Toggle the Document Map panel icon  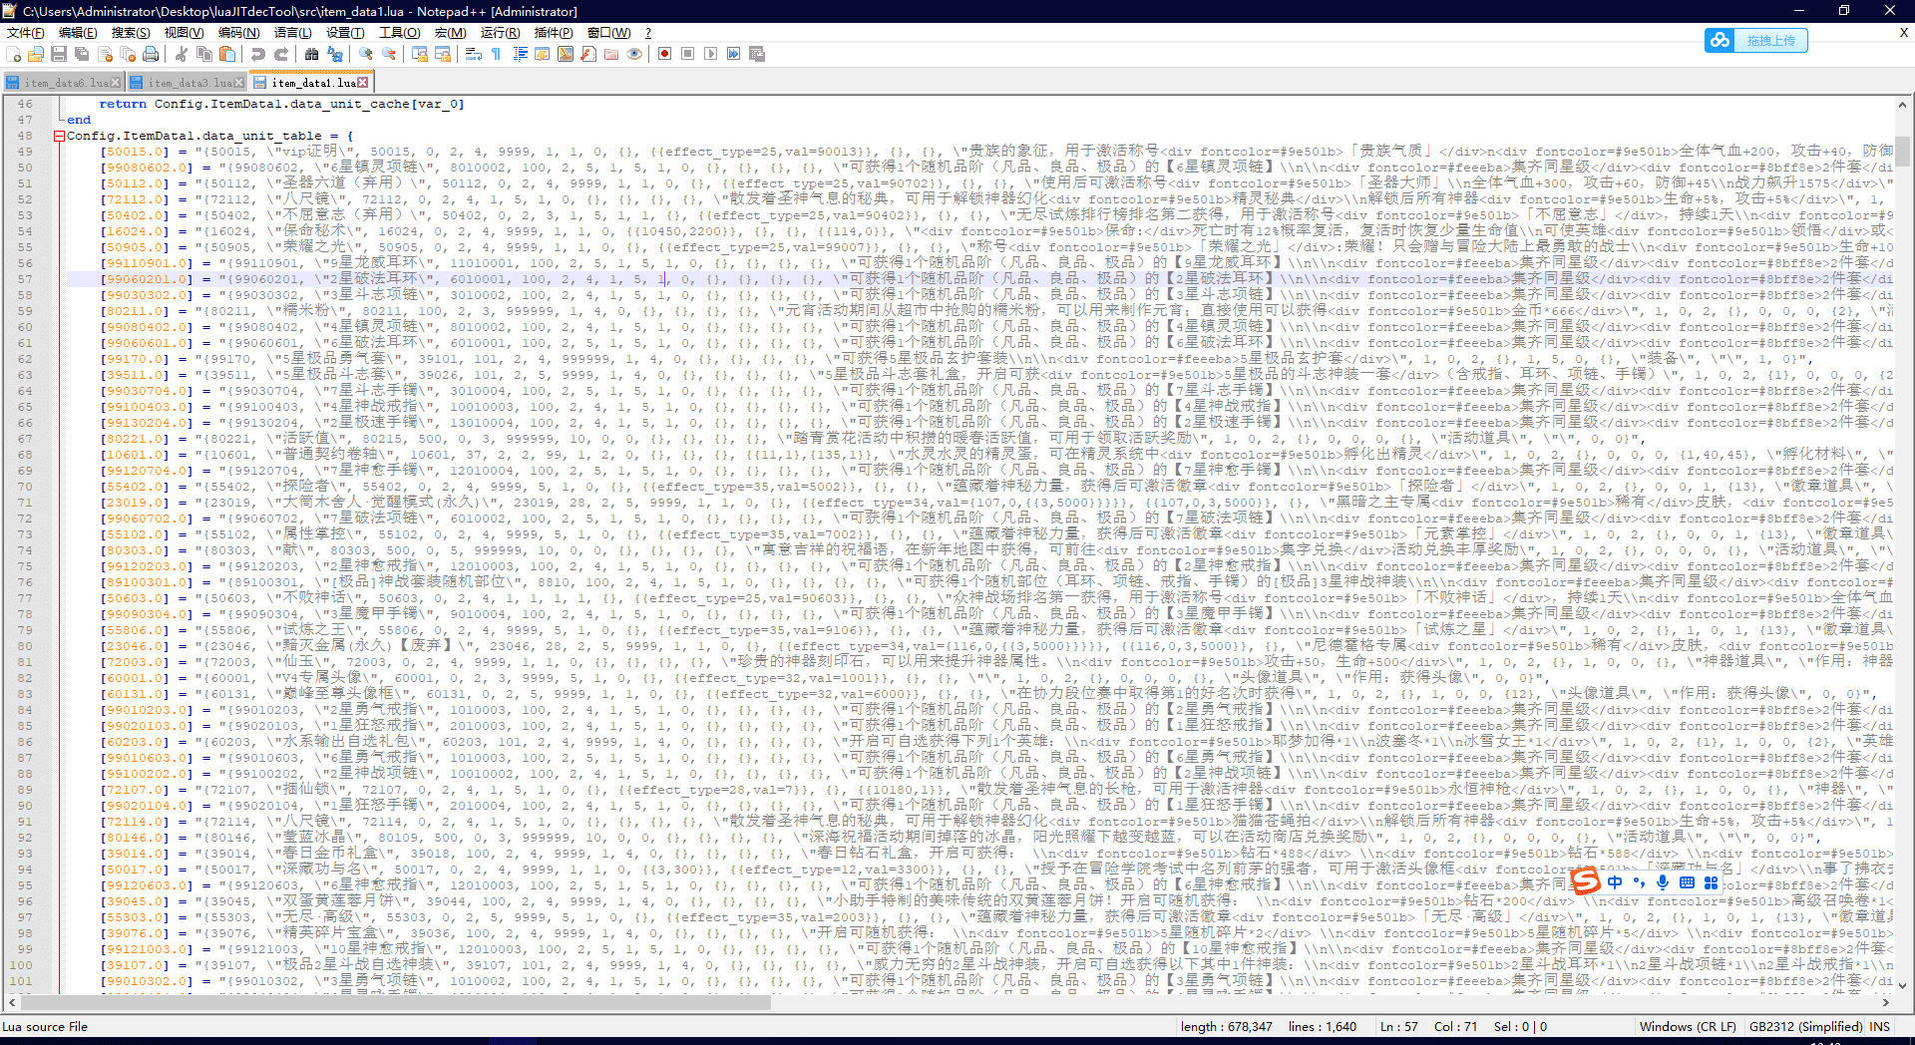[x=566, y=54]
